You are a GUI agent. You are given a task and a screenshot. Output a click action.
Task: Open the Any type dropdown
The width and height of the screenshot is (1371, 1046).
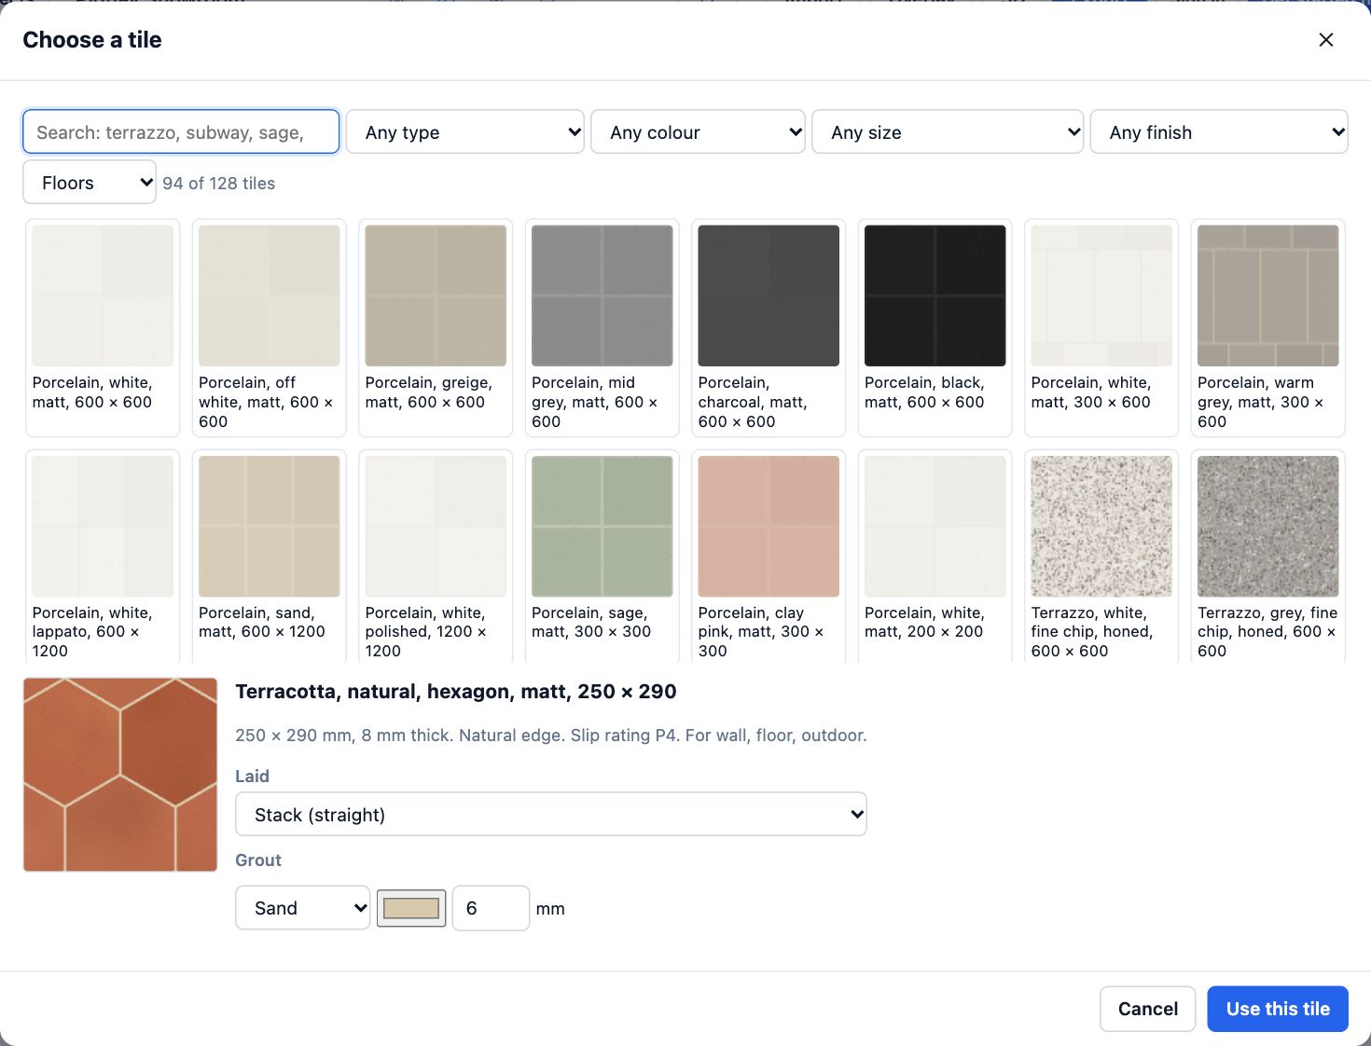465,131
